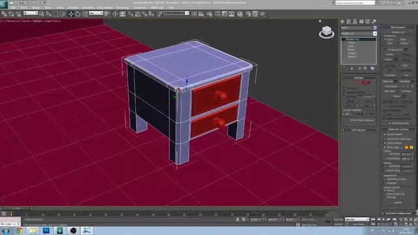Toggle the 3D Snaps icon

(x=131, y=14)
